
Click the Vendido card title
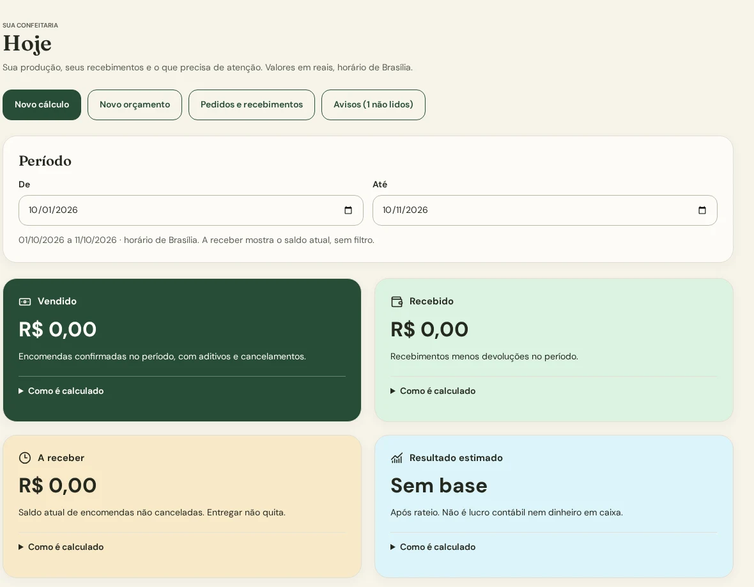pos(58,301)
